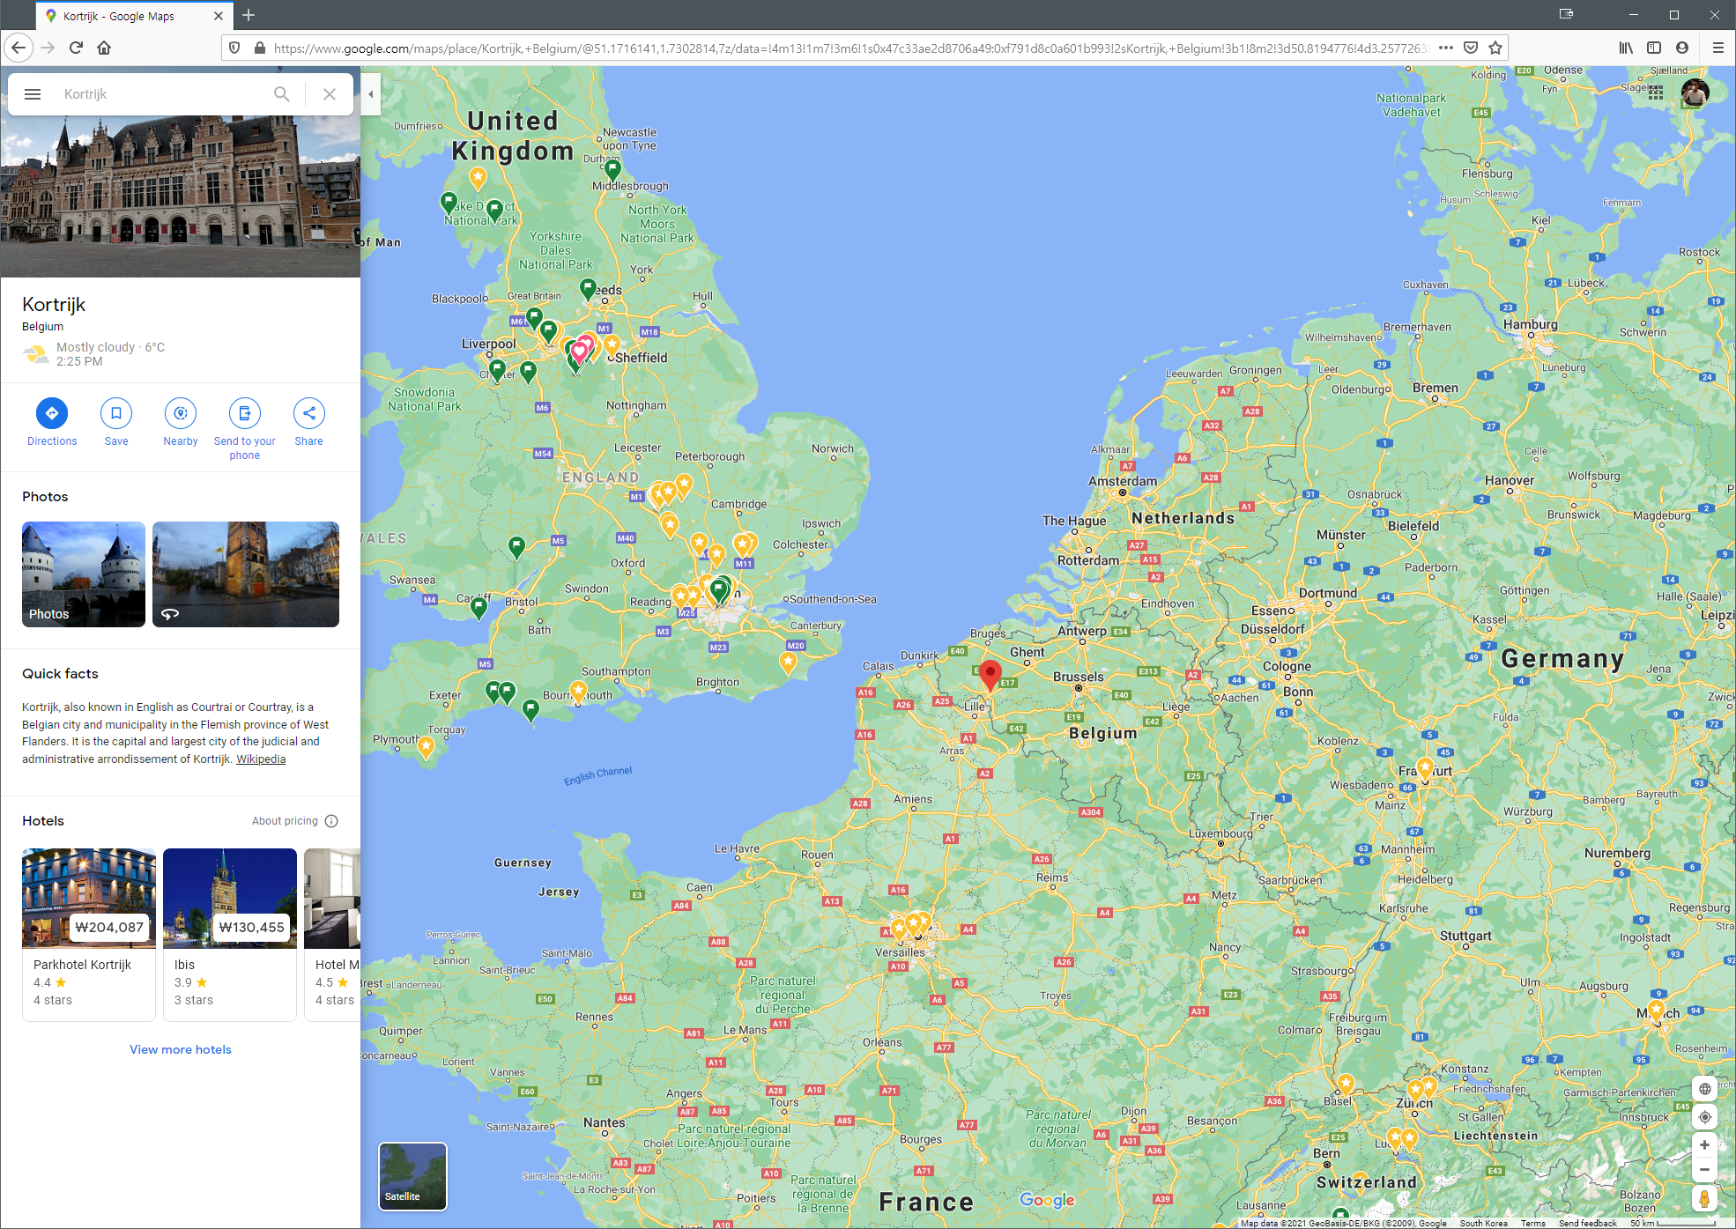Click View more hotels link

click(x=181, y=1049)
